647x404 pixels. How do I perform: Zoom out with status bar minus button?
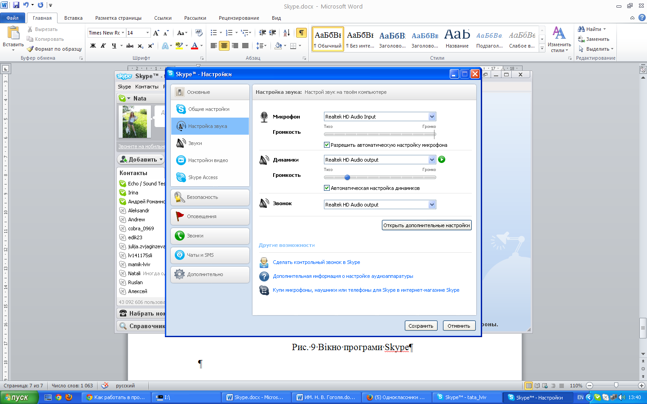coord(589,386)
